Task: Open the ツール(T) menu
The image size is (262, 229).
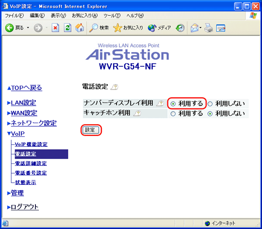Action: coord(112,16)
